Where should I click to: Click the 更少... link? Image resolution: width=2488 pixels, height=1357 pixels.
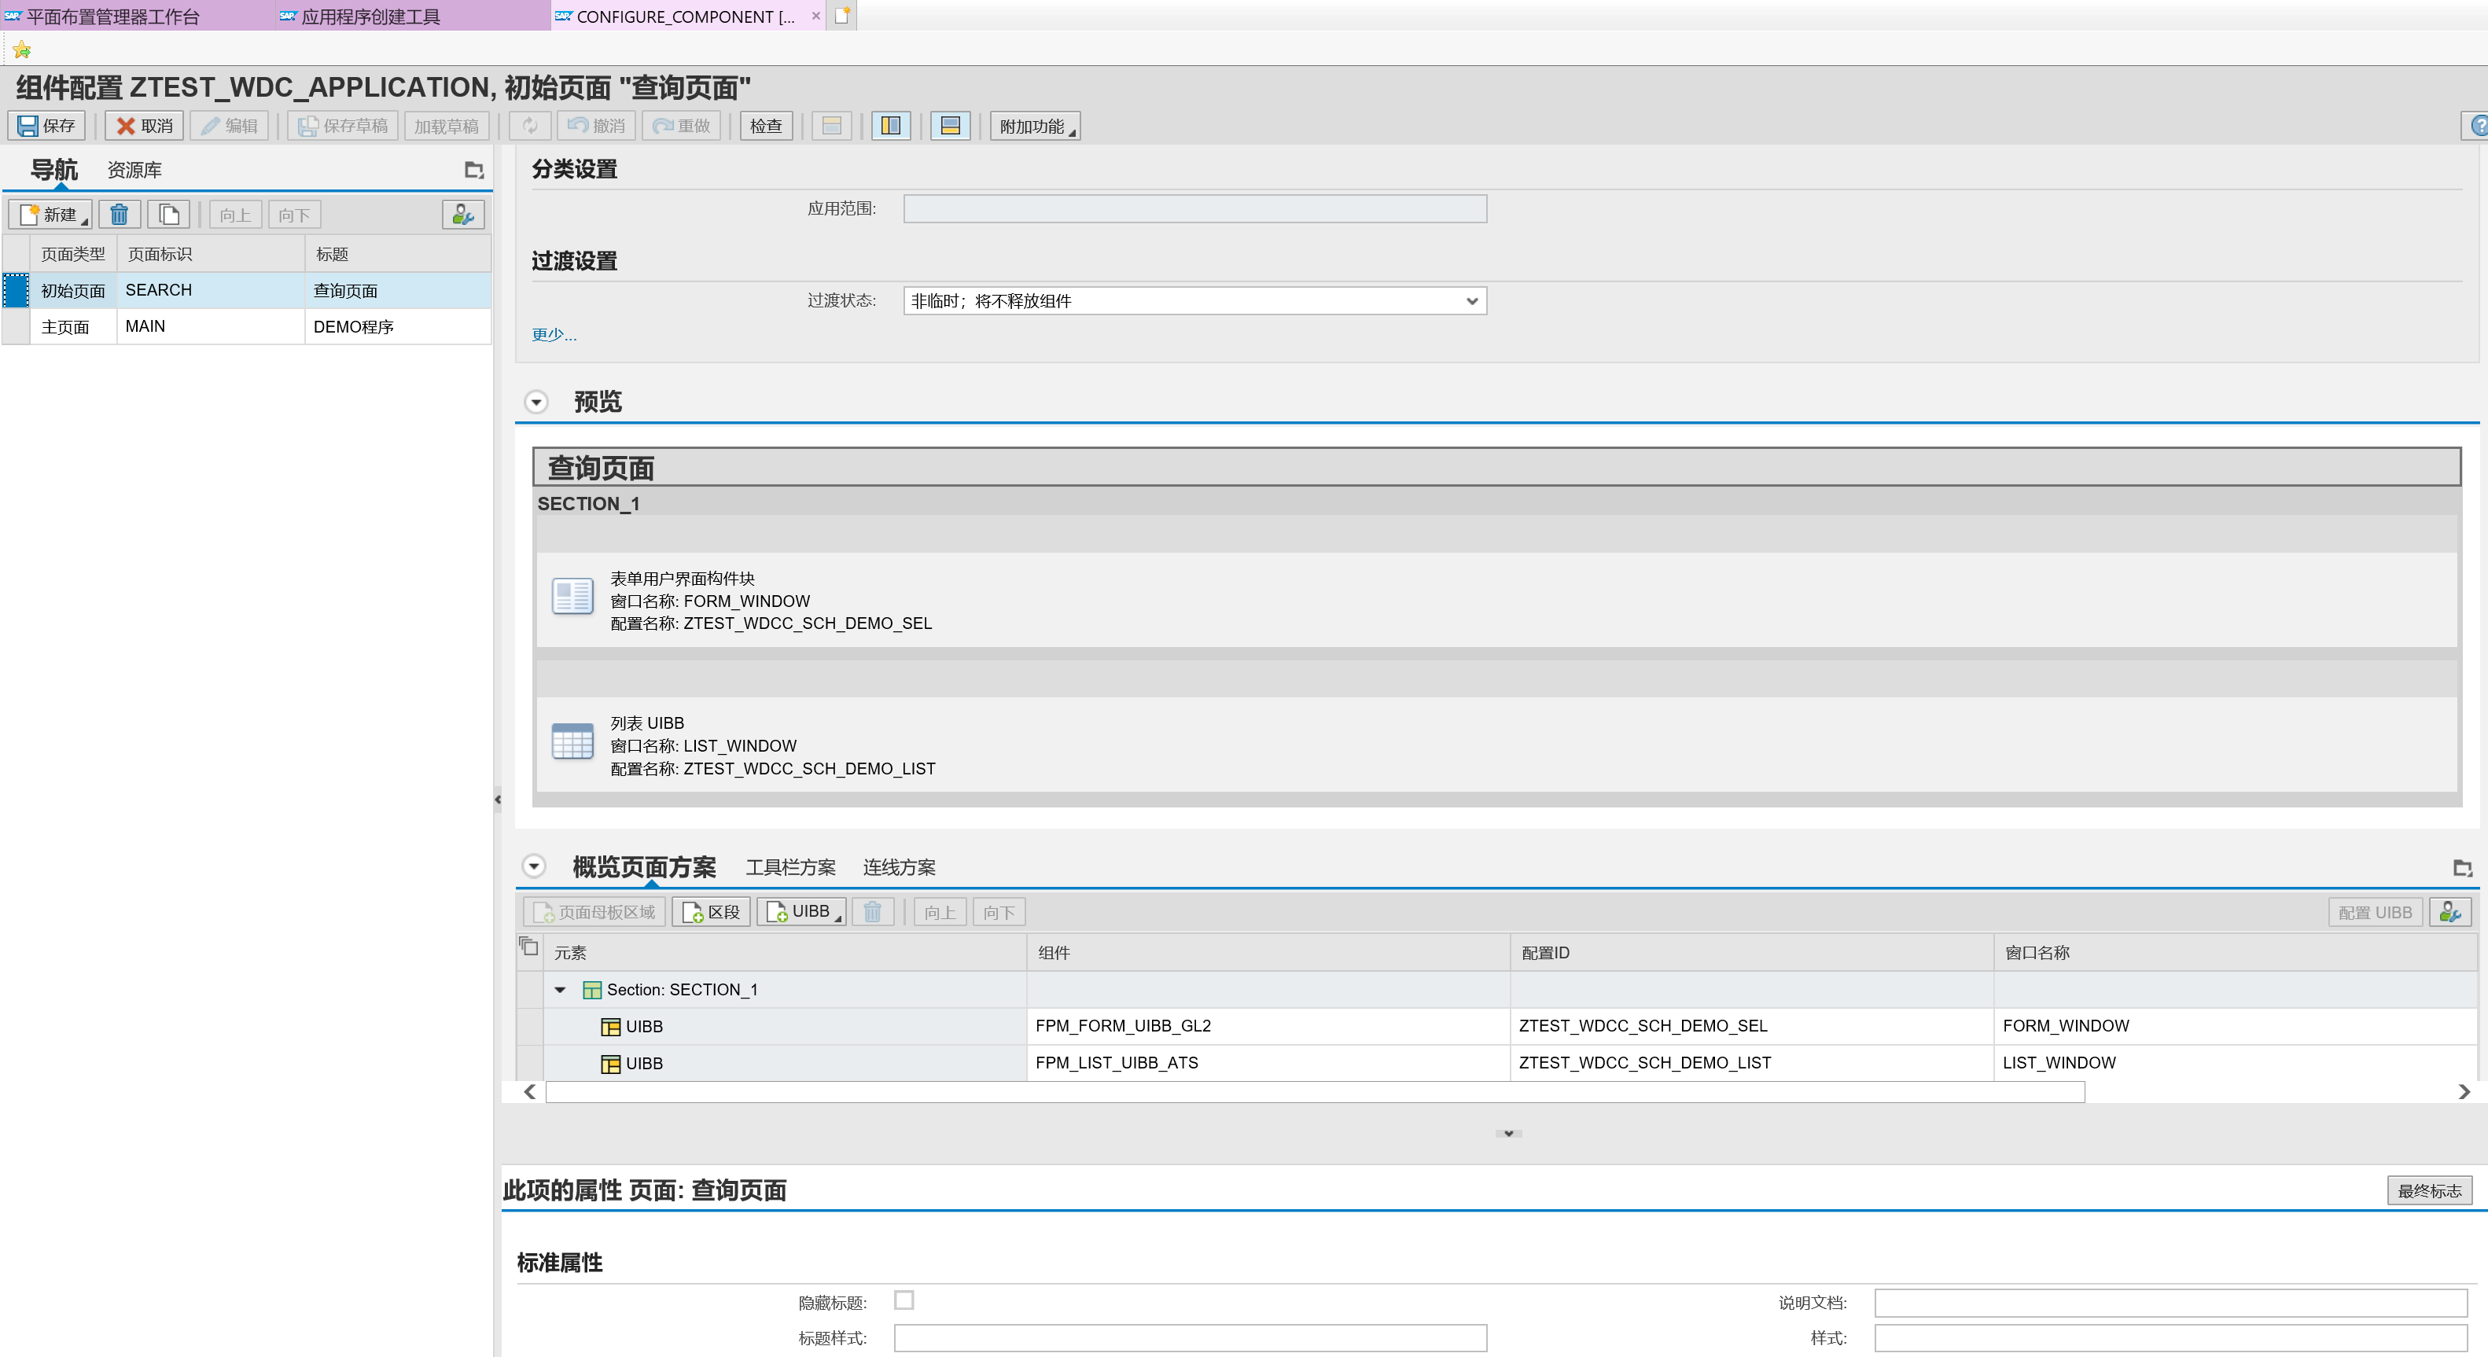pyautogui.click(x=553, y=334)
